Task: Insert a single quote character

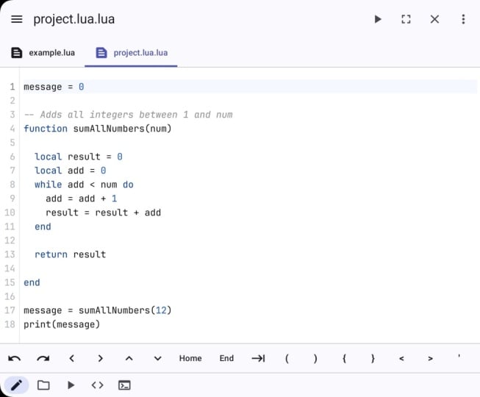Action: coord(459,357)
